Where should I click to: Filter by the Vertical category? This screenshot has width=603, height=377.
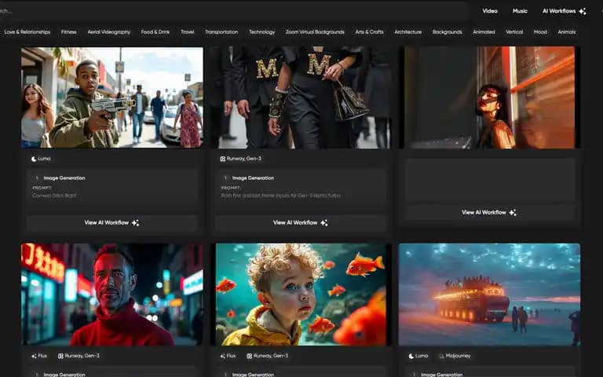514,32
